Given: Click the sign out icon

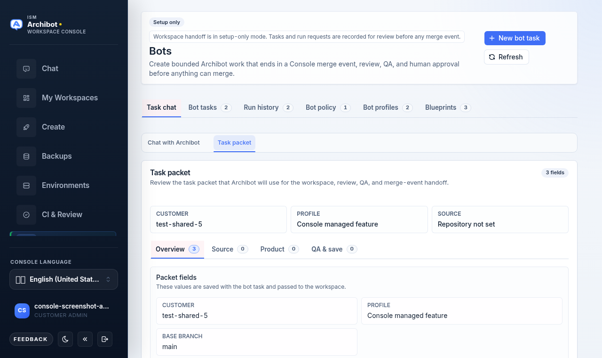Looking at the screenshot, I should [105, 339].
